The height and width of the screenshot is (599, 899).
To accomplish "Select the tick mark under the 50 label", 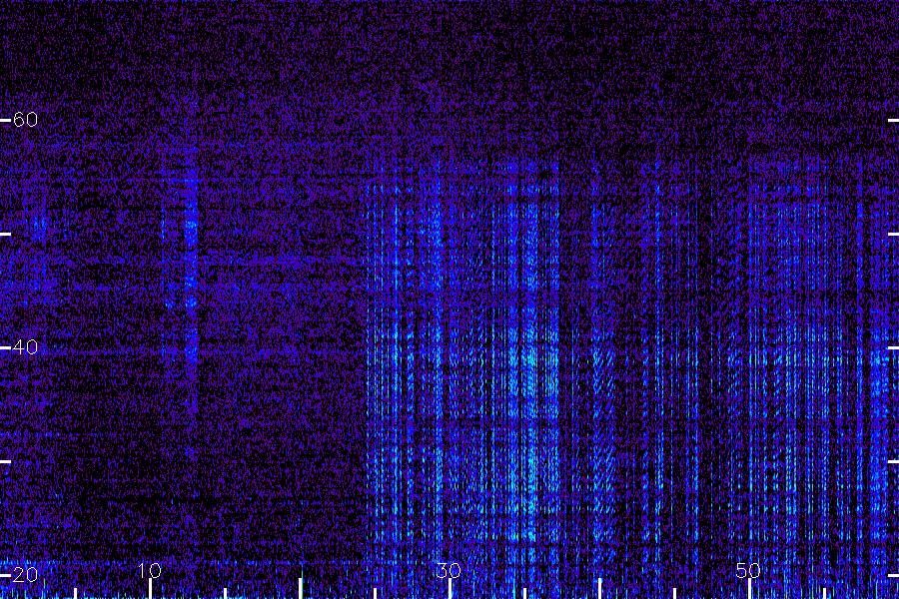I will click(749, 589).
